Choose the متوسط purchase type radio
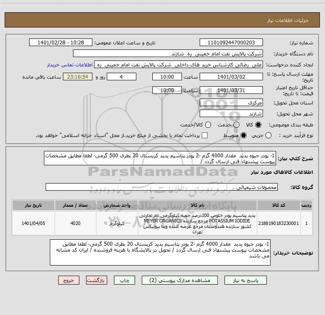325x315 pixels. [x=244, y=135]
